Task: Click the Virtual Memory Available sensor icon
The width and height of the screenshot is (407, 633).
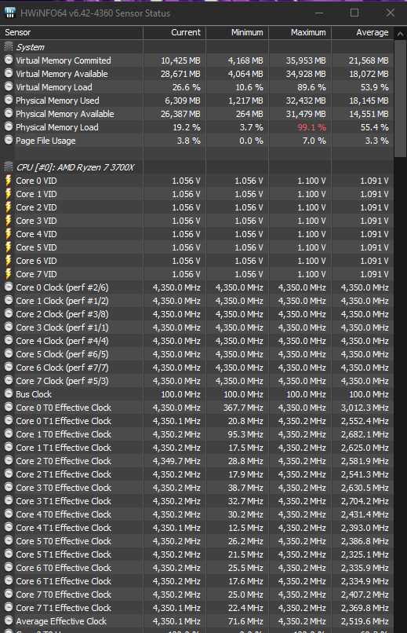Action: coord(9,74)
